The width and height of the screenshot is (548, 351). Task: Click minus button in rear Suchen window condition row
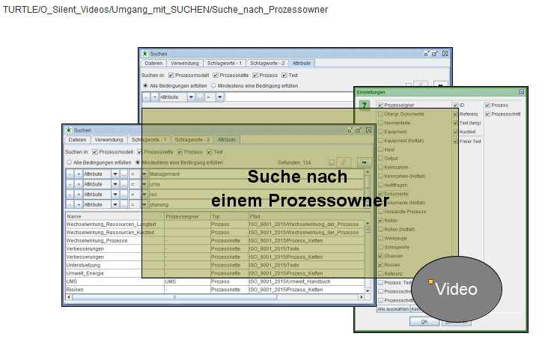[147, 97]
